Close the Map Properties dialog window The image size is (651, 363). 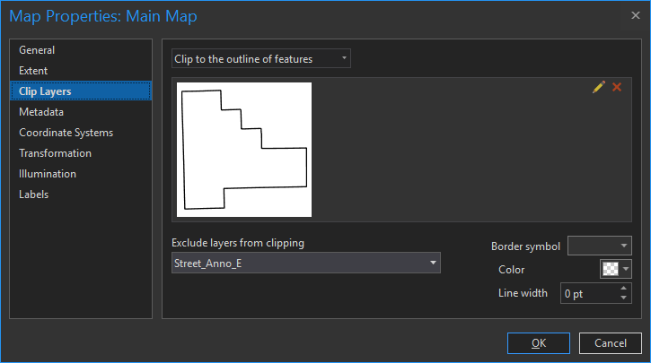click(636, 14)
